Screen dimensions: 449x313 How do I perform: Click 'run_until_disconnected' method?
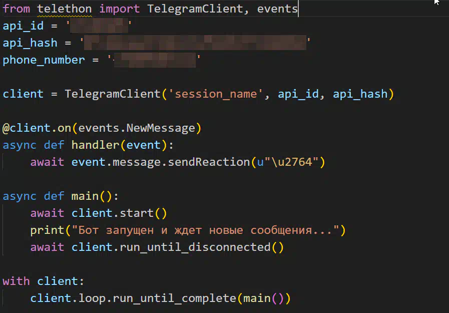tap(195, 247)
